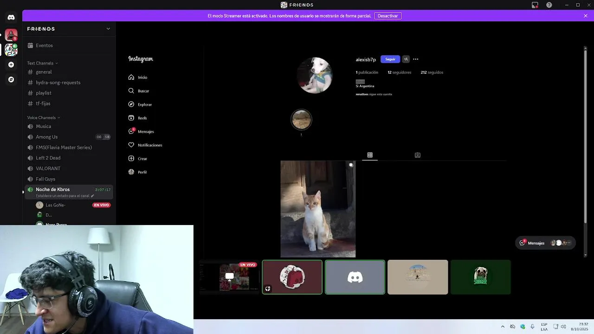
Task: Show hidden icons chevron in system tray
Action: 503,327
